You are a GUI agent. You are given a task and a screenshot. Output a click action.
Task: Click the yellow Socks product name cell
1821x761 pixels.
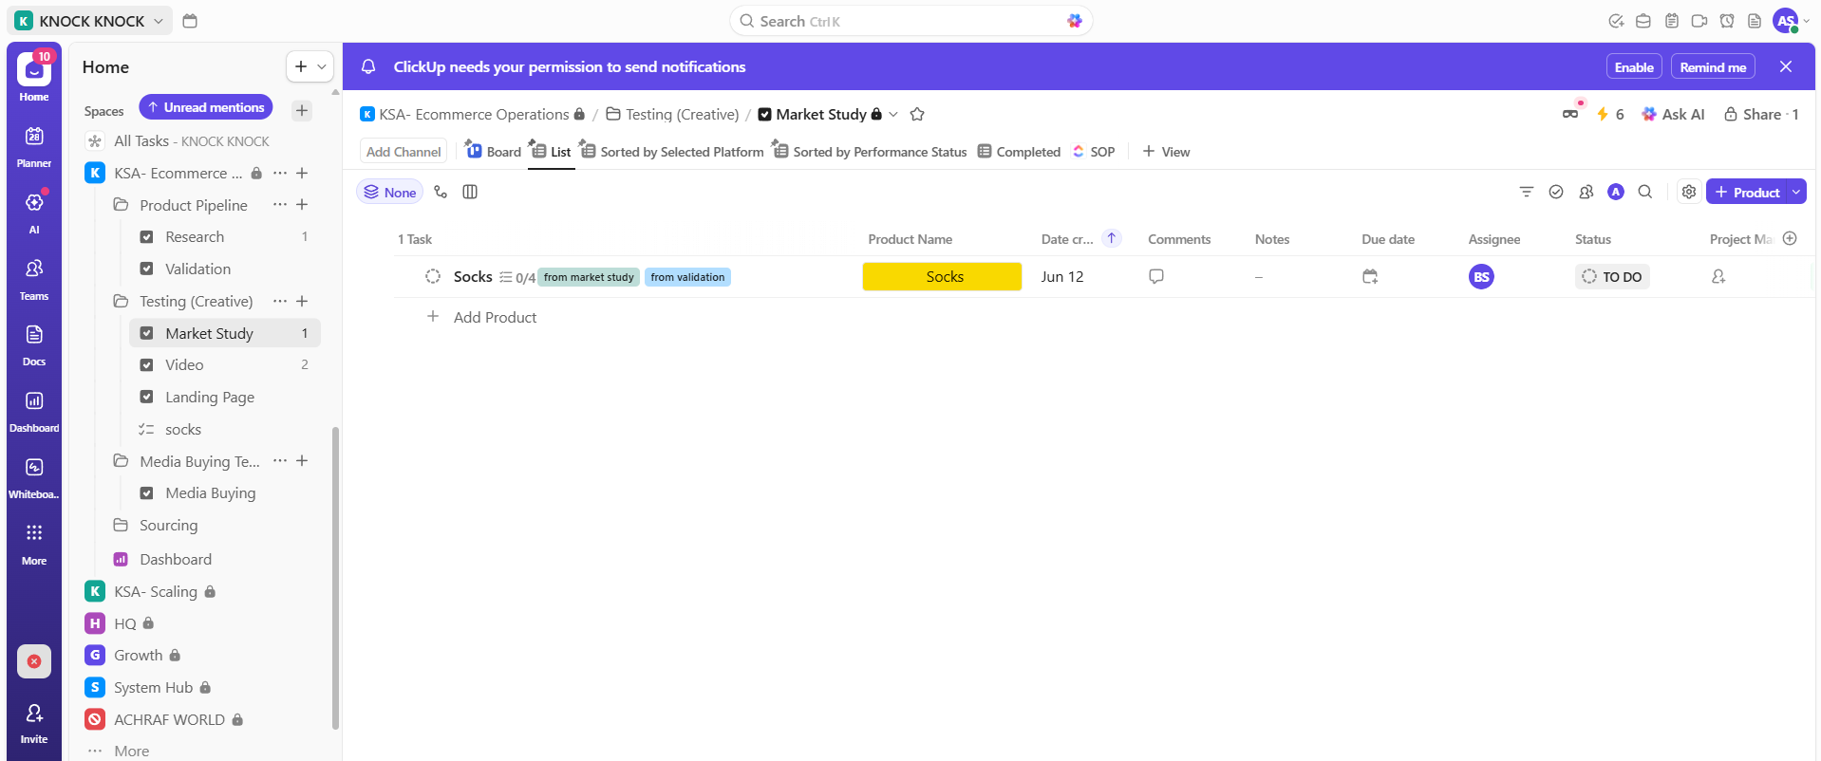point(942,277)
